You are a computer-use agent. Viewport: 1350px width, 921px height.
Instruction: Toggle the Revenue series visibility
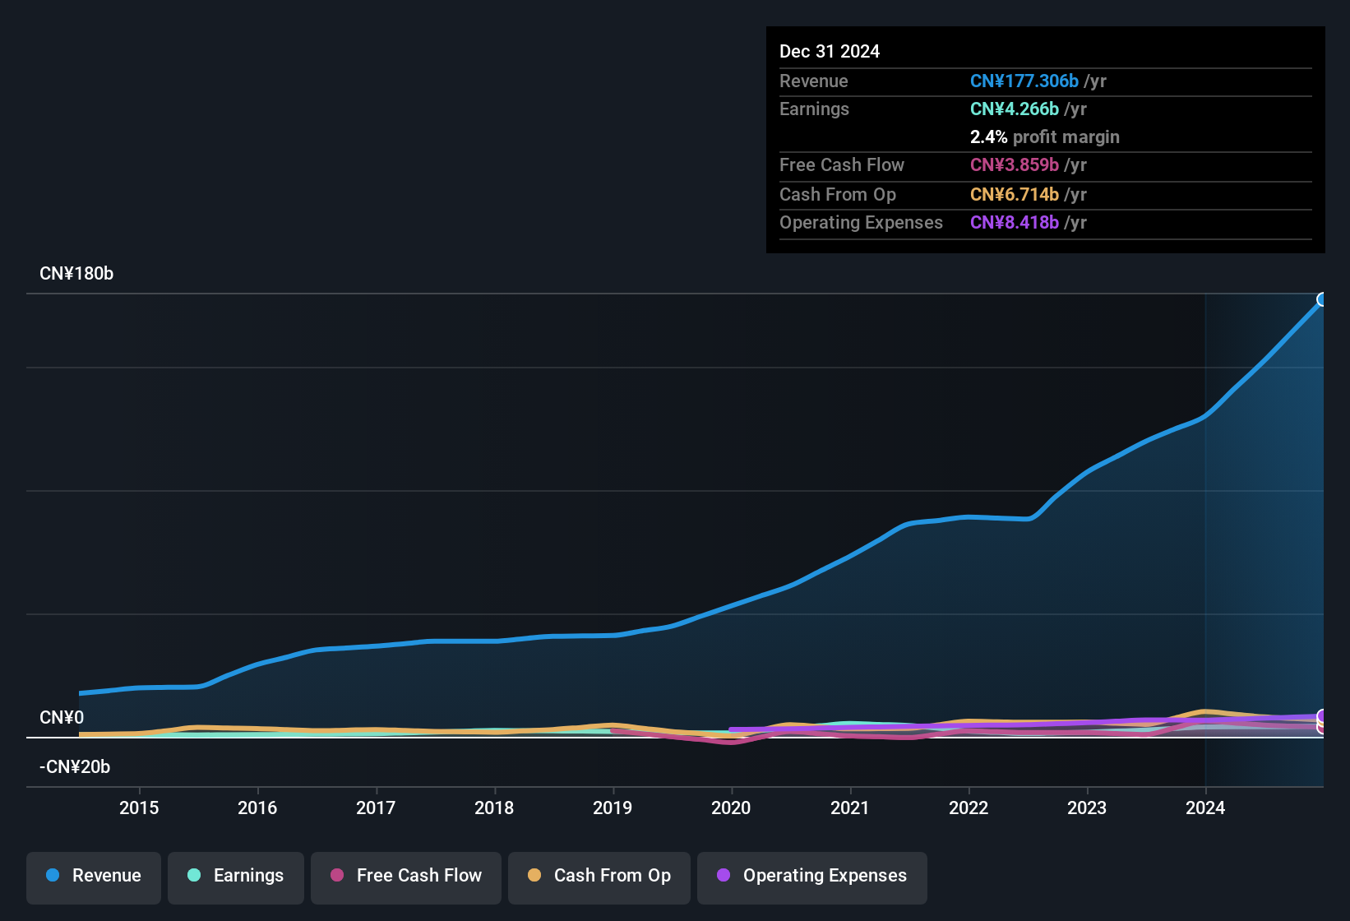coord(93,876)
